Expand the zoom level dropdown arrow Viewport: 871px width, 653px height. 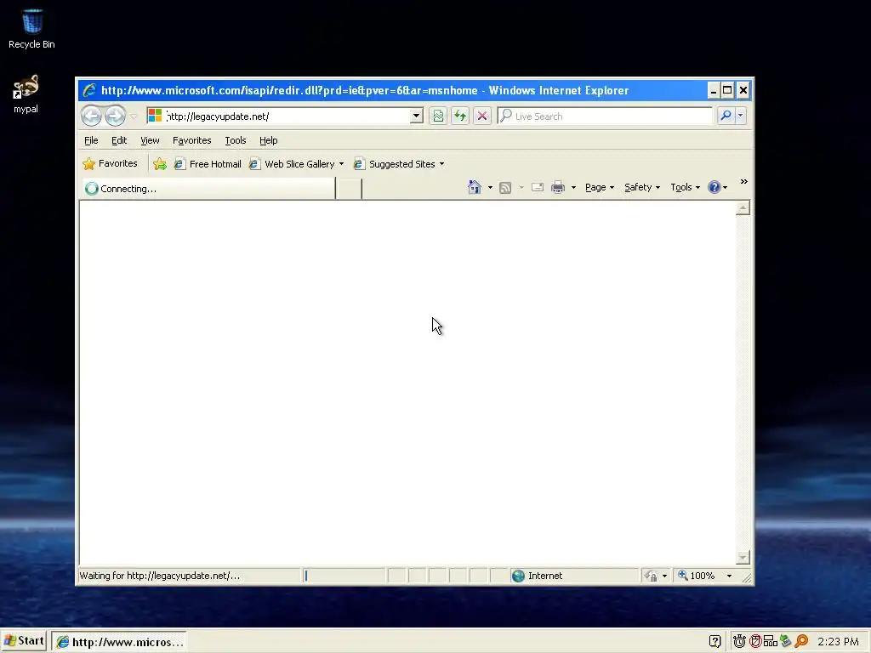729,576
